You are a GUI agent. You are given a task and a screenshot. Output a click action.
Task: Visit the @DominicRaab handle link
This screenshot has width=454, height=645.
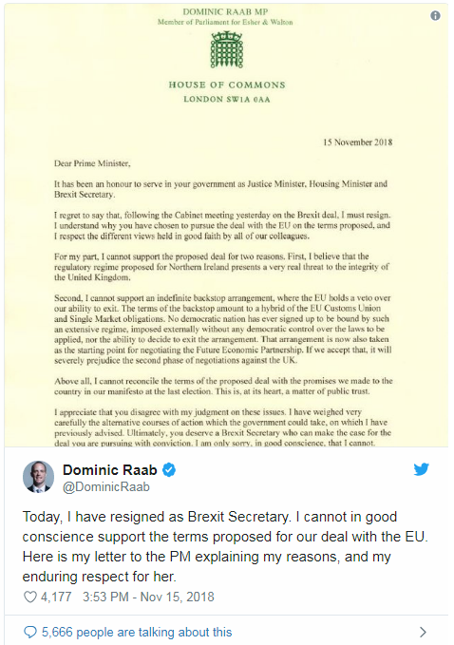(106, 486)
